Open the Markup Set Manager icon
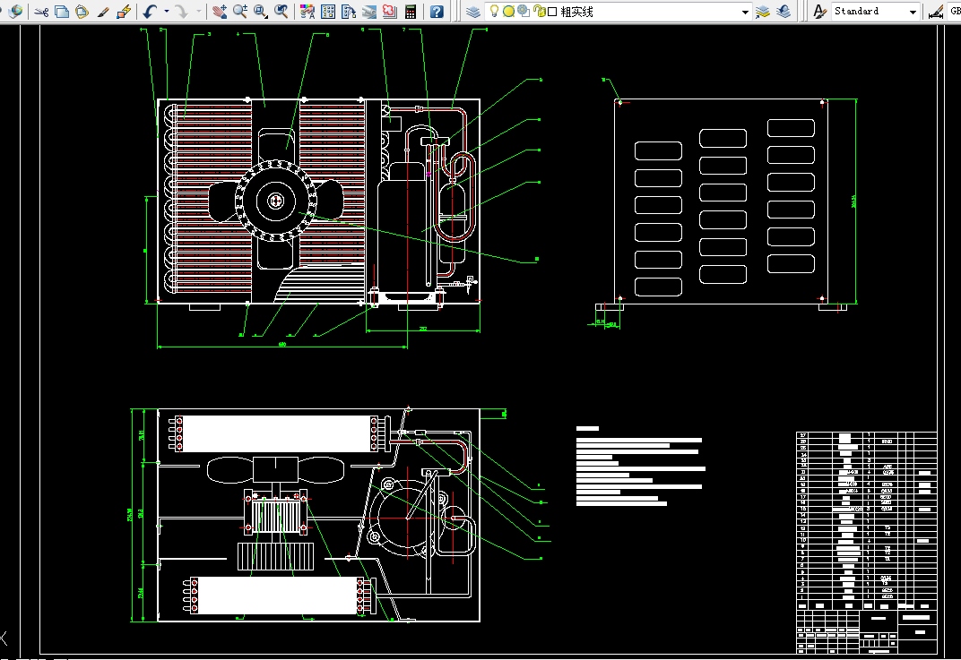This screenshot has height=660, width=961. (390, 11)
